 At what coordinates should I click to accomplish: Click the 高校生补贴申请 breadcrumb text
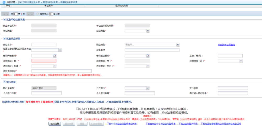(x=50, y=2)
